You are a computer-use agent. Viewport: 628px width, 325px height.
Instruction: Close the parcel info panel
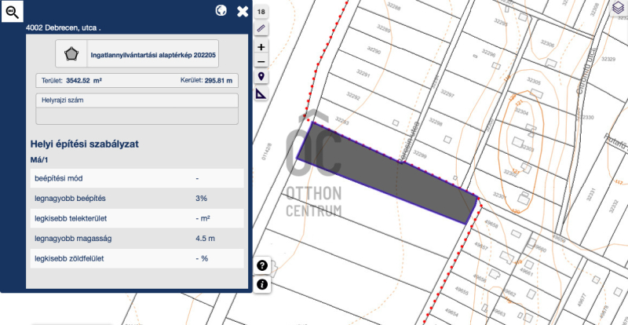(243, 12)
